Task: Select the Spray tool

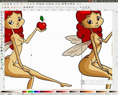Action: 2,54
